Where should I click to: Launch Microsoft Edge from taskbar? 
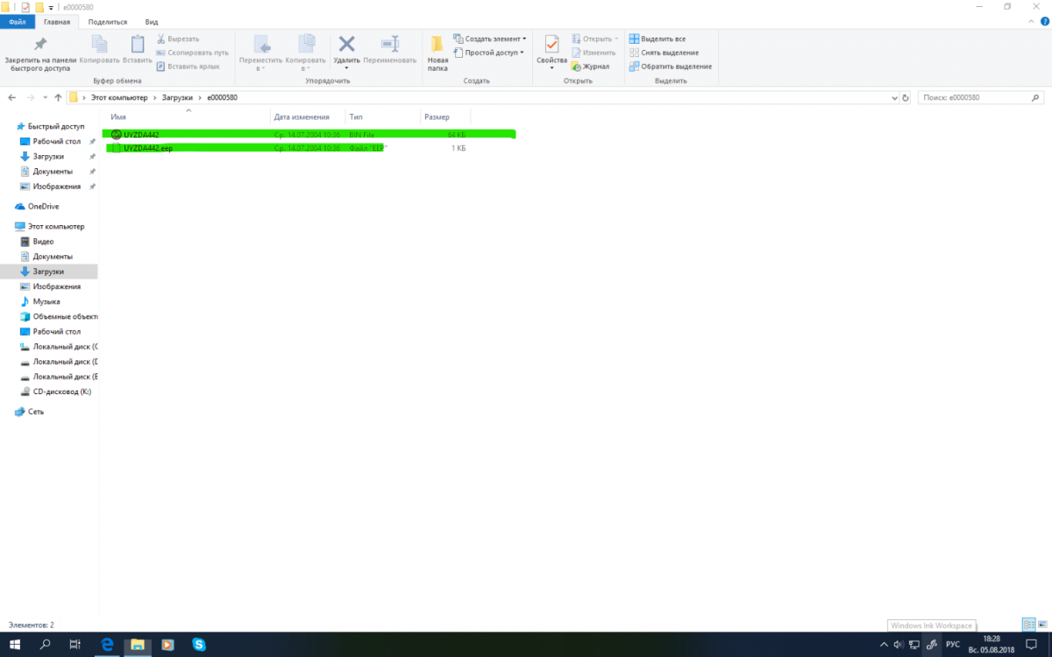click(x=107, y=645)
